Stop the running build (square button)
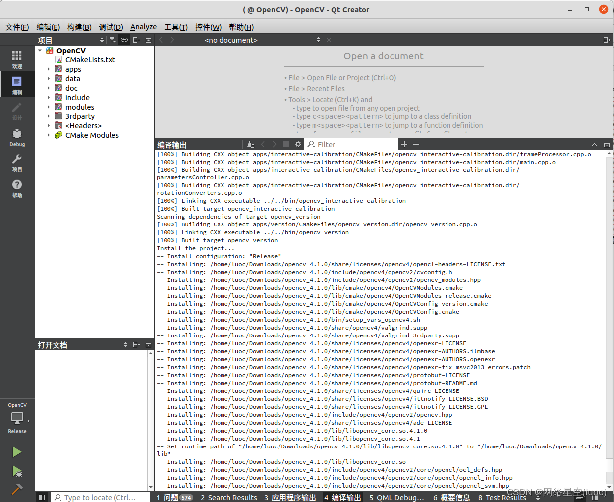The height and width of the screenshot is (502, 614). (286, 144)
